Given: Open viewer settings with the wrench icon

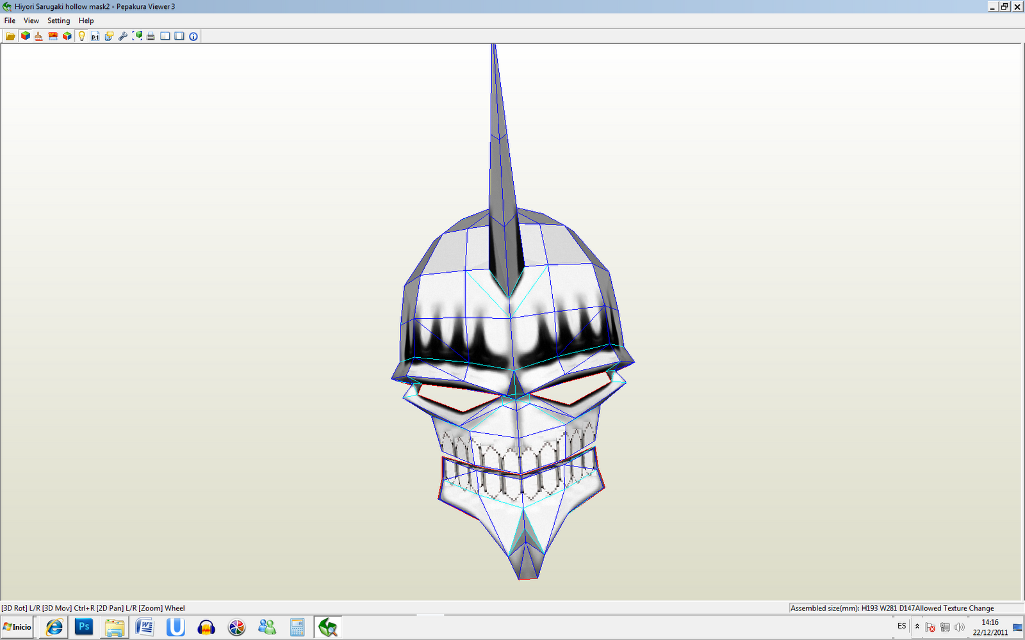Looking at the screenshot, I should tap(122, 36).
